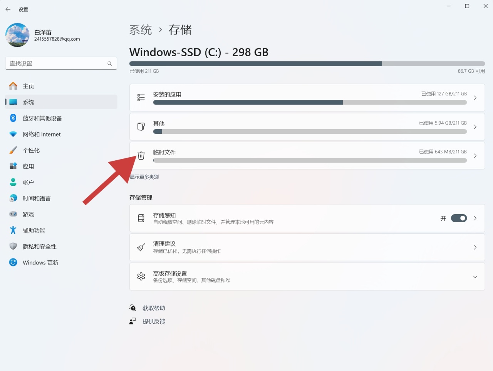Click the 主页 home icon

point(13,86)
